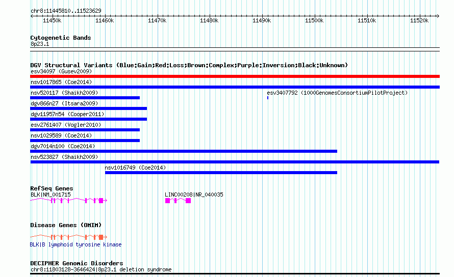The width and height of the screenshot is (454, 277).
Task: Click the magenta BLK gene model glyph
Action: pyautogui.click(x=69, y=201)
